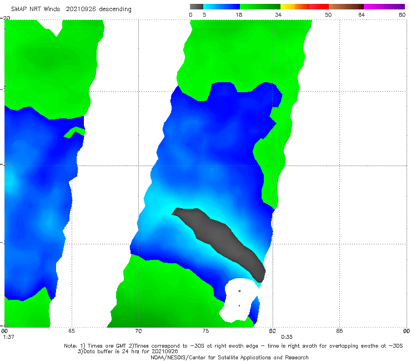
Task: Select the yellow-to-red color bar segment
Action: click(304, 7)
